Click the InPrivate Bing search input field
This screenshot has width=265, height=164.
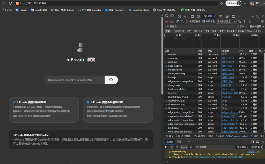74,80
